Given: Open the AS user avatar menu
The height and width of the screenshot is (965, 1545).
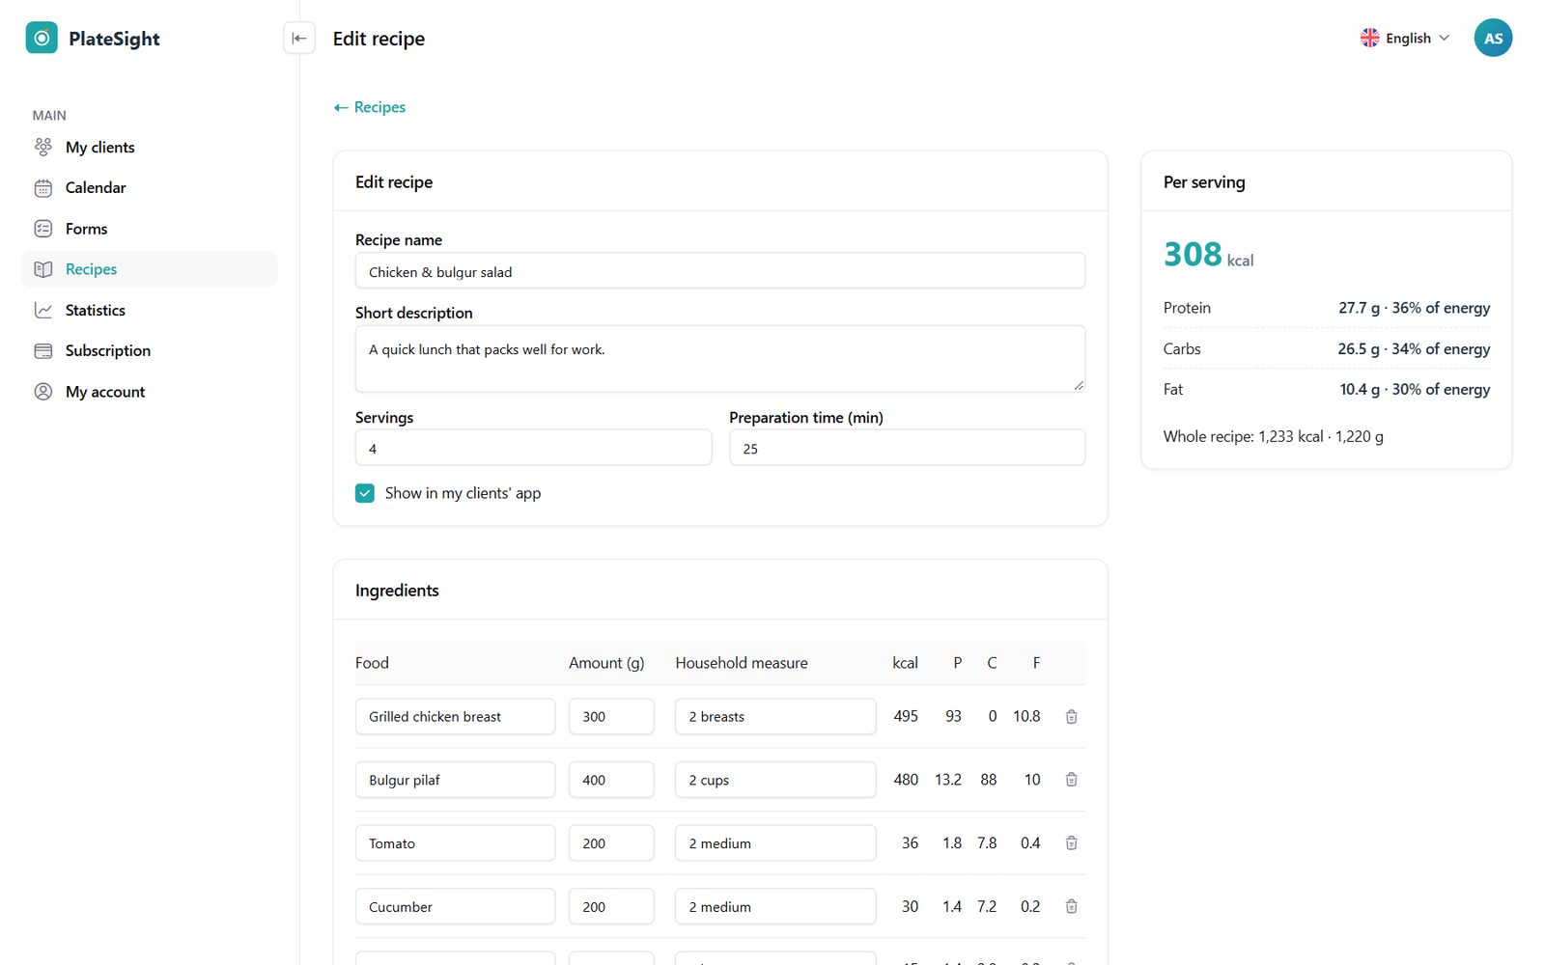Looking at the screenshot, I should [x=1493, y=38].
